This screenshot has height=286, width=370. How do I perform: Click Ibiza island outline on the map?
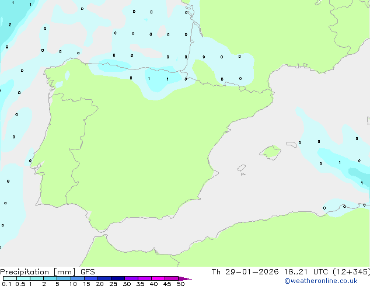pos(242,168)
